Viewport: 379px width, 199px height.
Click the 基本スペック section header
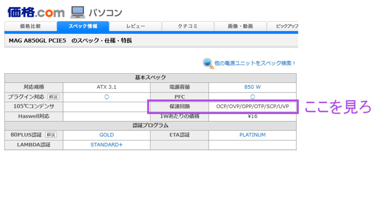click(x=150, y=78)
